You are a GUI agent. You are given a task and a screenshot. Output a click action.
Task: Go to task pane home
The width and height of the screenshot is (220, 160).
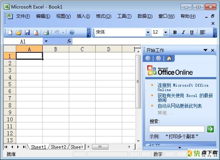pyautogui.click(x=169, y=58)
